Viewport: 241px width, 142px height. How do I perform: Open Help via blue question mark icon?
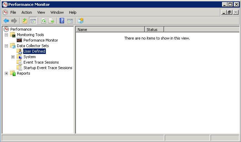coord(62,21)
